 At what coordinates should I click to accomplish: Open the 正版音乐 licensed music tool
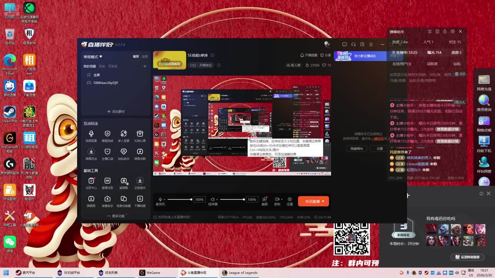pos(140,183)
